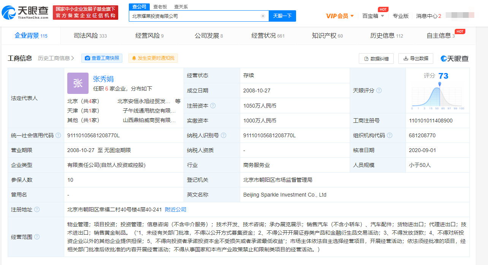Click the 导出数据 button
Image resolution: width=488 pixels, height=265 pixels.
tap(416, 59)
